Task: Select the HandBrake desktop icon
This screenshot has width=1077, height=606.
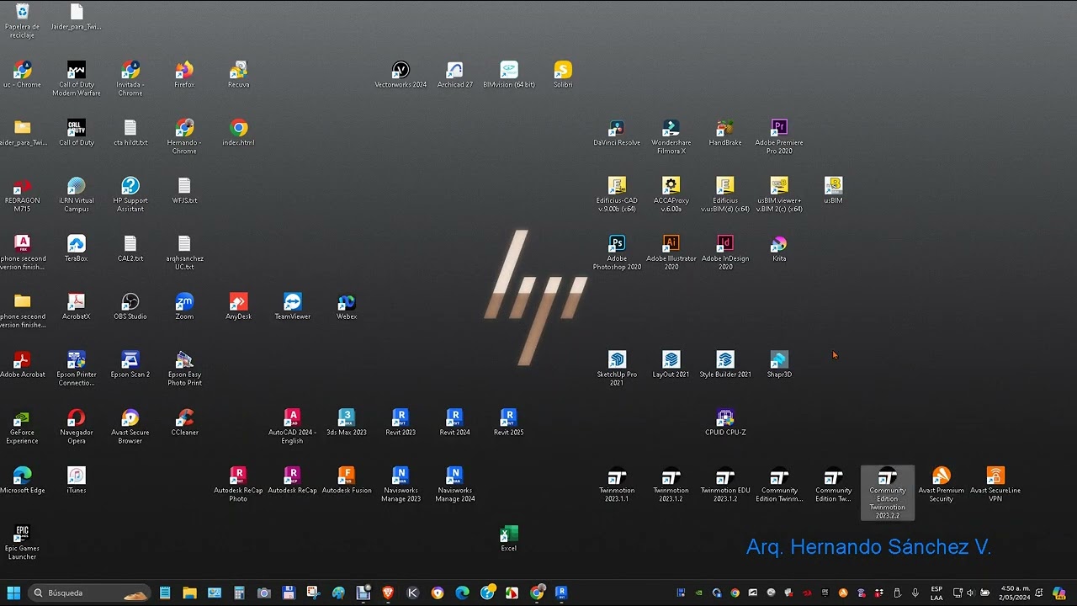Action: tap(725, 132)
